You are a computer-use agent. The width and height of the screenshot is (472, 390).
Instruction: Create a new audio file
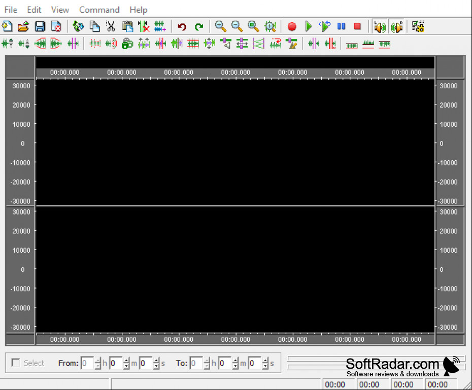pos(7,26)
